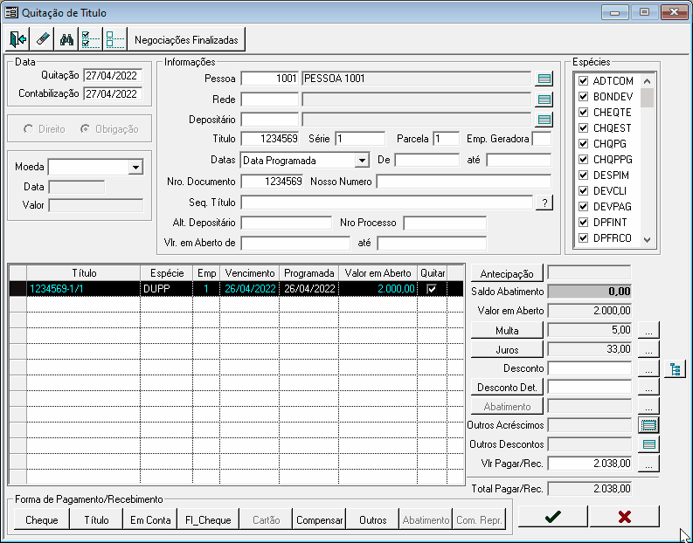Select table cell 1234569-1/1

[84, 289]
